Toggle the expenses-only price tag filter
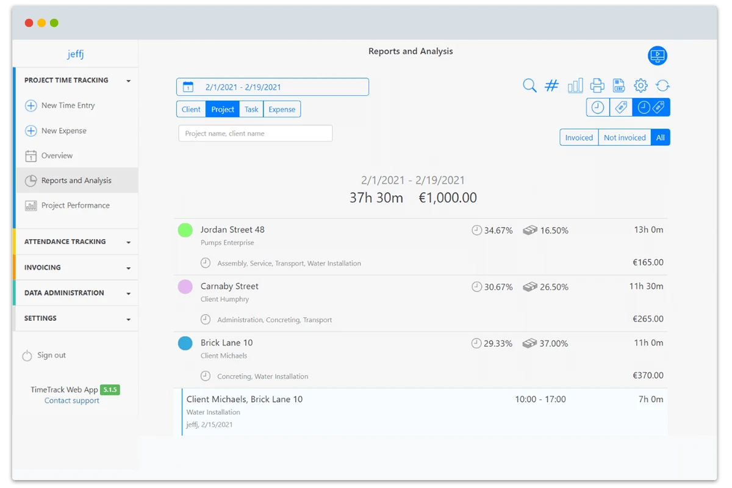This screenshot has width=732, height=488. pos(621,107)
